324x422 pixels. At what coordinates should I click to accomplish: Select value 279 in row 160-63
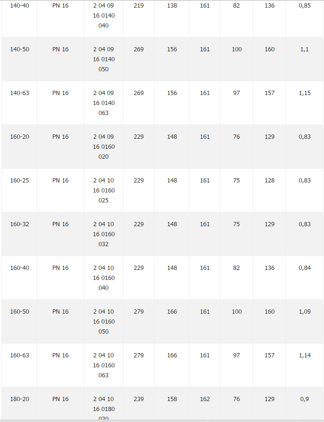138,355
